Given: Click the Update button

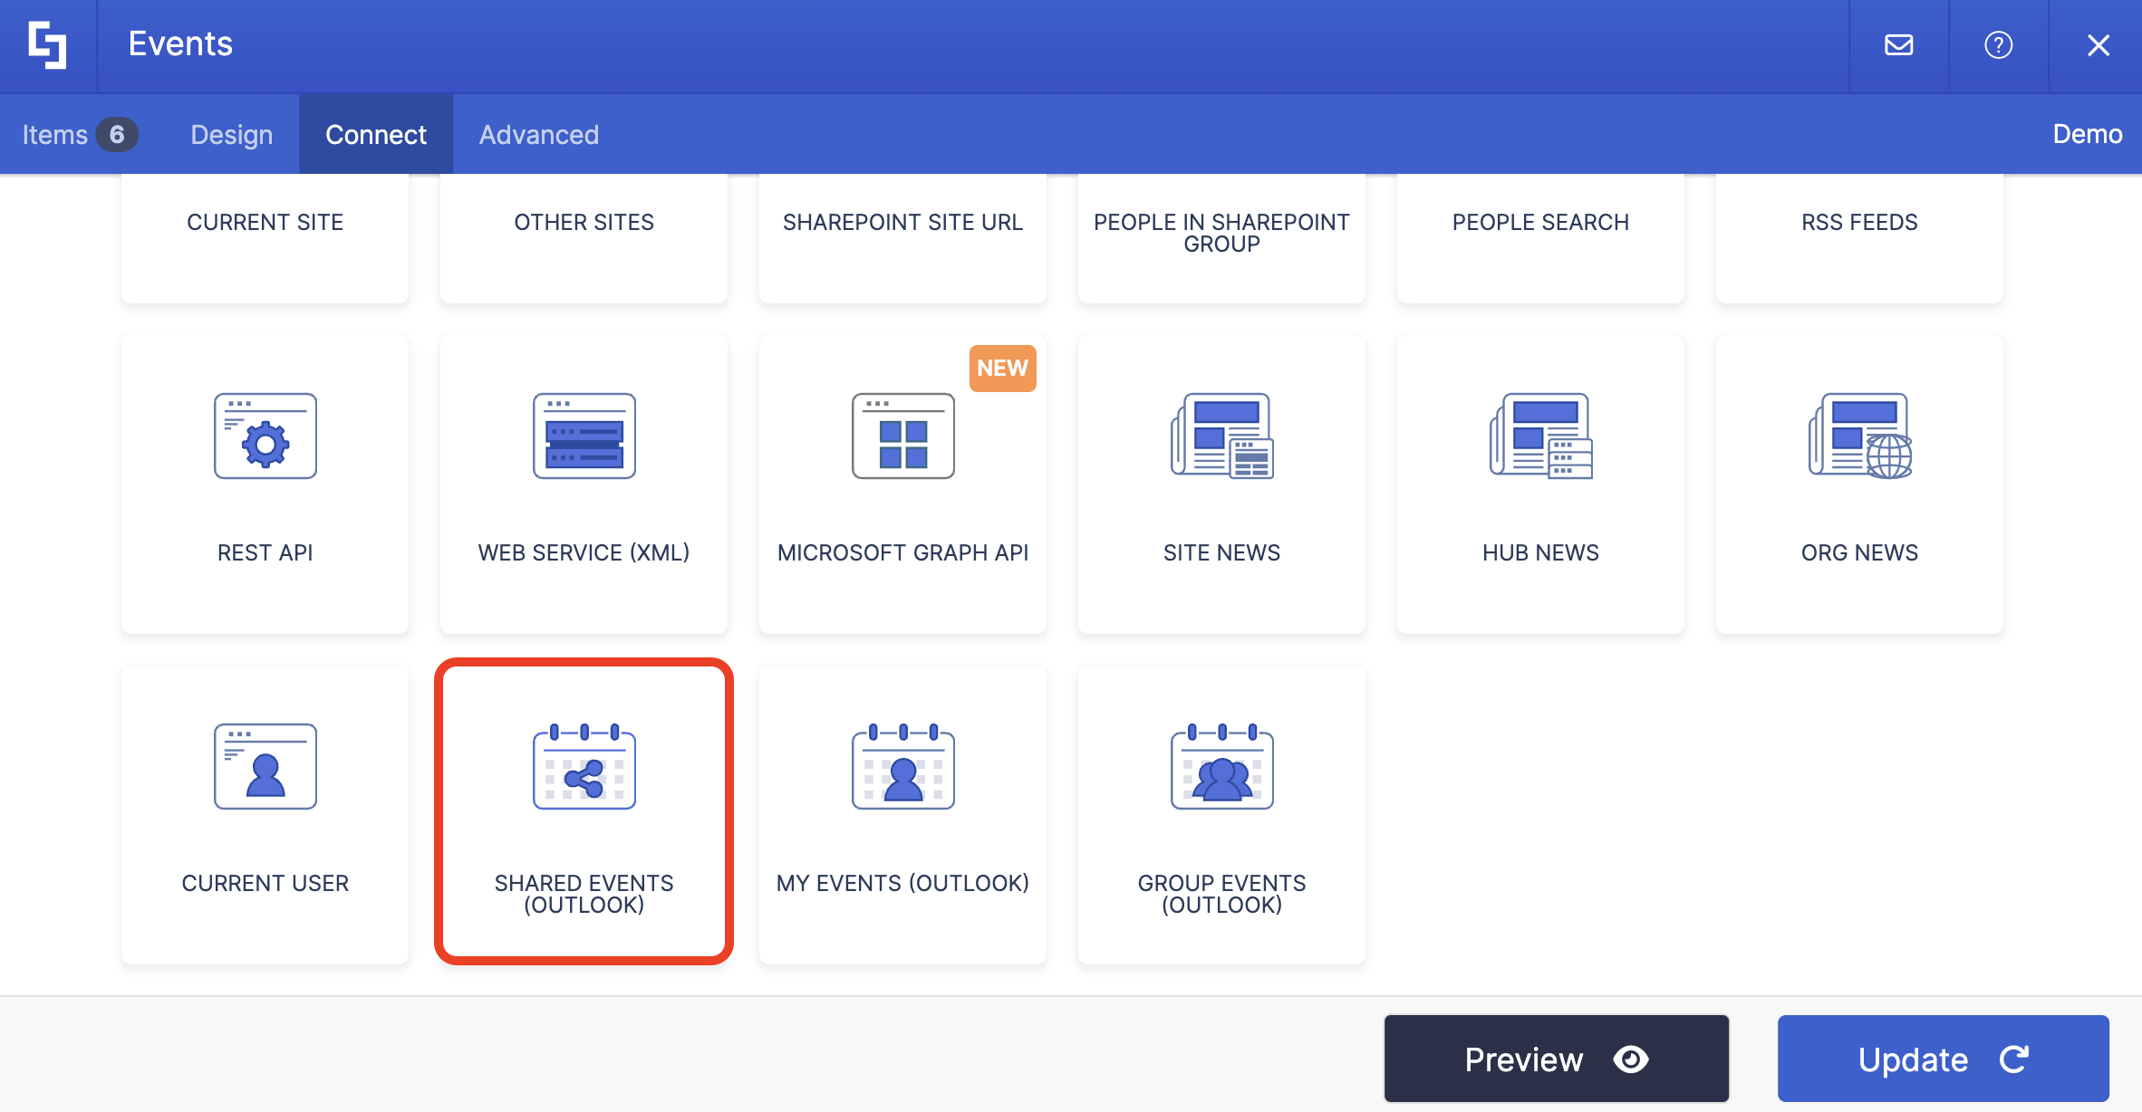Looking at the screenshot, I should click(1943, 1058).
